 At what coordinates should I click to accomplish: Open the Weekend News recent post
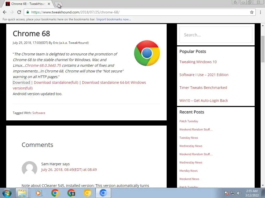pyautogui.click(x=189, y=179)
